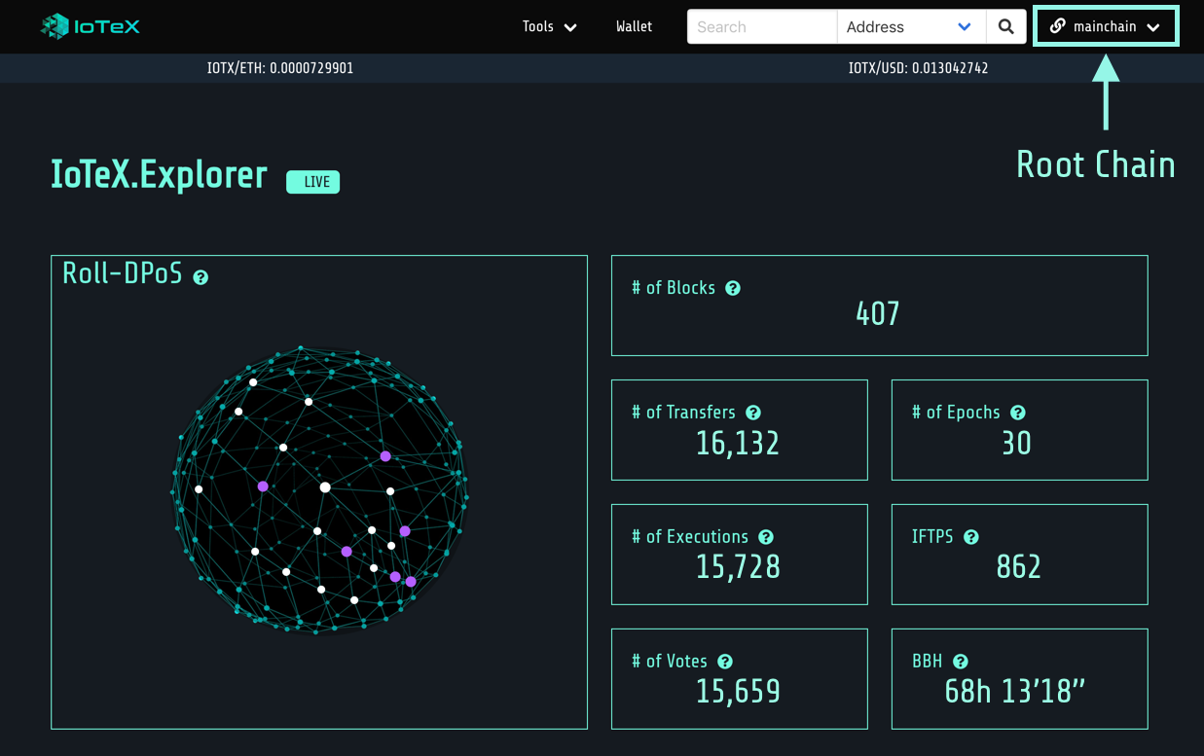
Task: Open the Roll-DPoS help tooltip icon
Action: tap(200, 277)
